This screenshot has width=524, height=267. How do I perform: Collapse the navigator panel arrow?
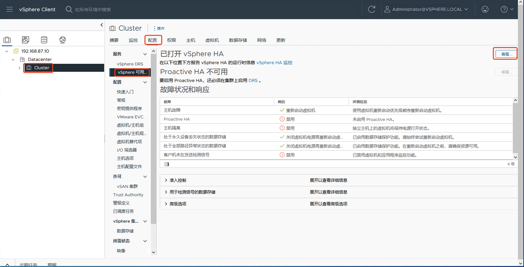coord(102,25)
